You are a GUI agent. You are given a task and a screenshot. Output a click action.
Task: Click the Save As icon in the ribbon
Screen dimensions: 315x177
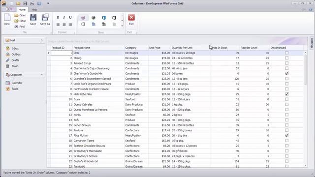(45, 17)
